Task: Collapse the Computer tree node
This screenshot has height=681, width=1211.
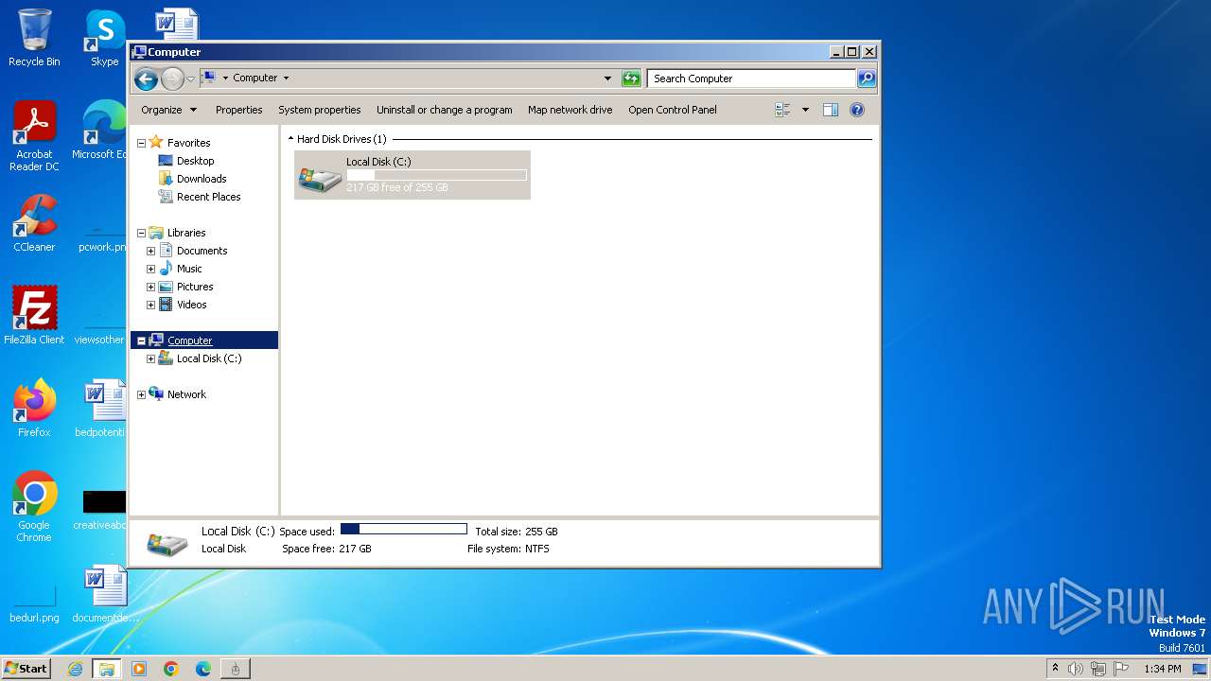Action: [x=142, y=340]
